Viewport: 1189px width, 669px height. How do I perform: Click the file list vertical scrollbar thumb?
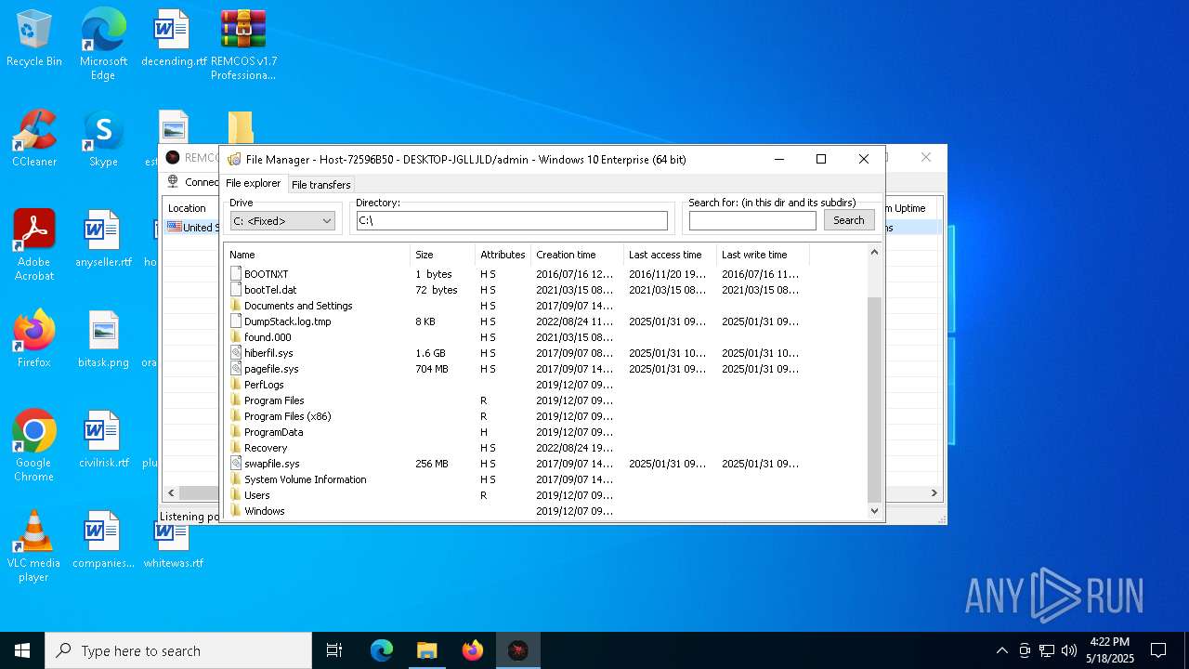coord(874,400)
